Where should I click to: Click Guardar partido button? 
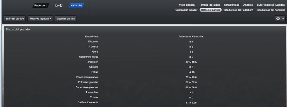(x=66, y=19)
